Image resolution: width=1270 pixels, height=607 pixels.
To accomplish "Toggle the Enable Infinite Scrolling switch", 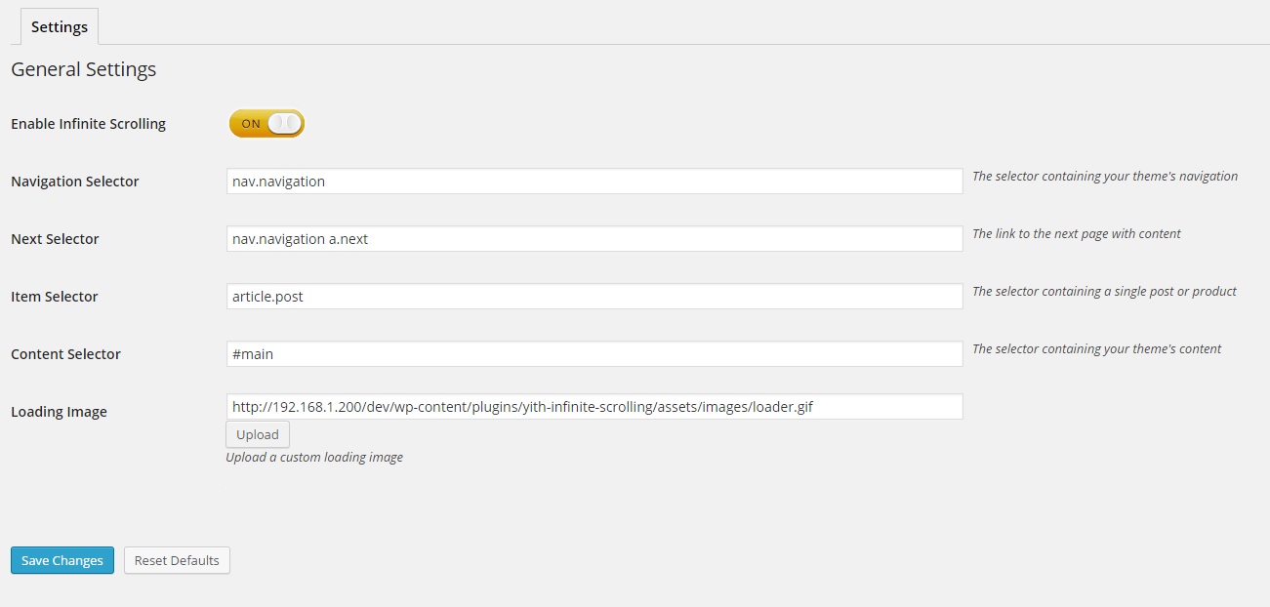I will point(266,123).
